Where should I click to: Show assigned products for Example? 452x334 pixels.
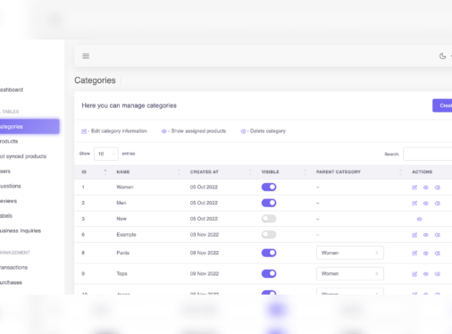coord(426,235)
